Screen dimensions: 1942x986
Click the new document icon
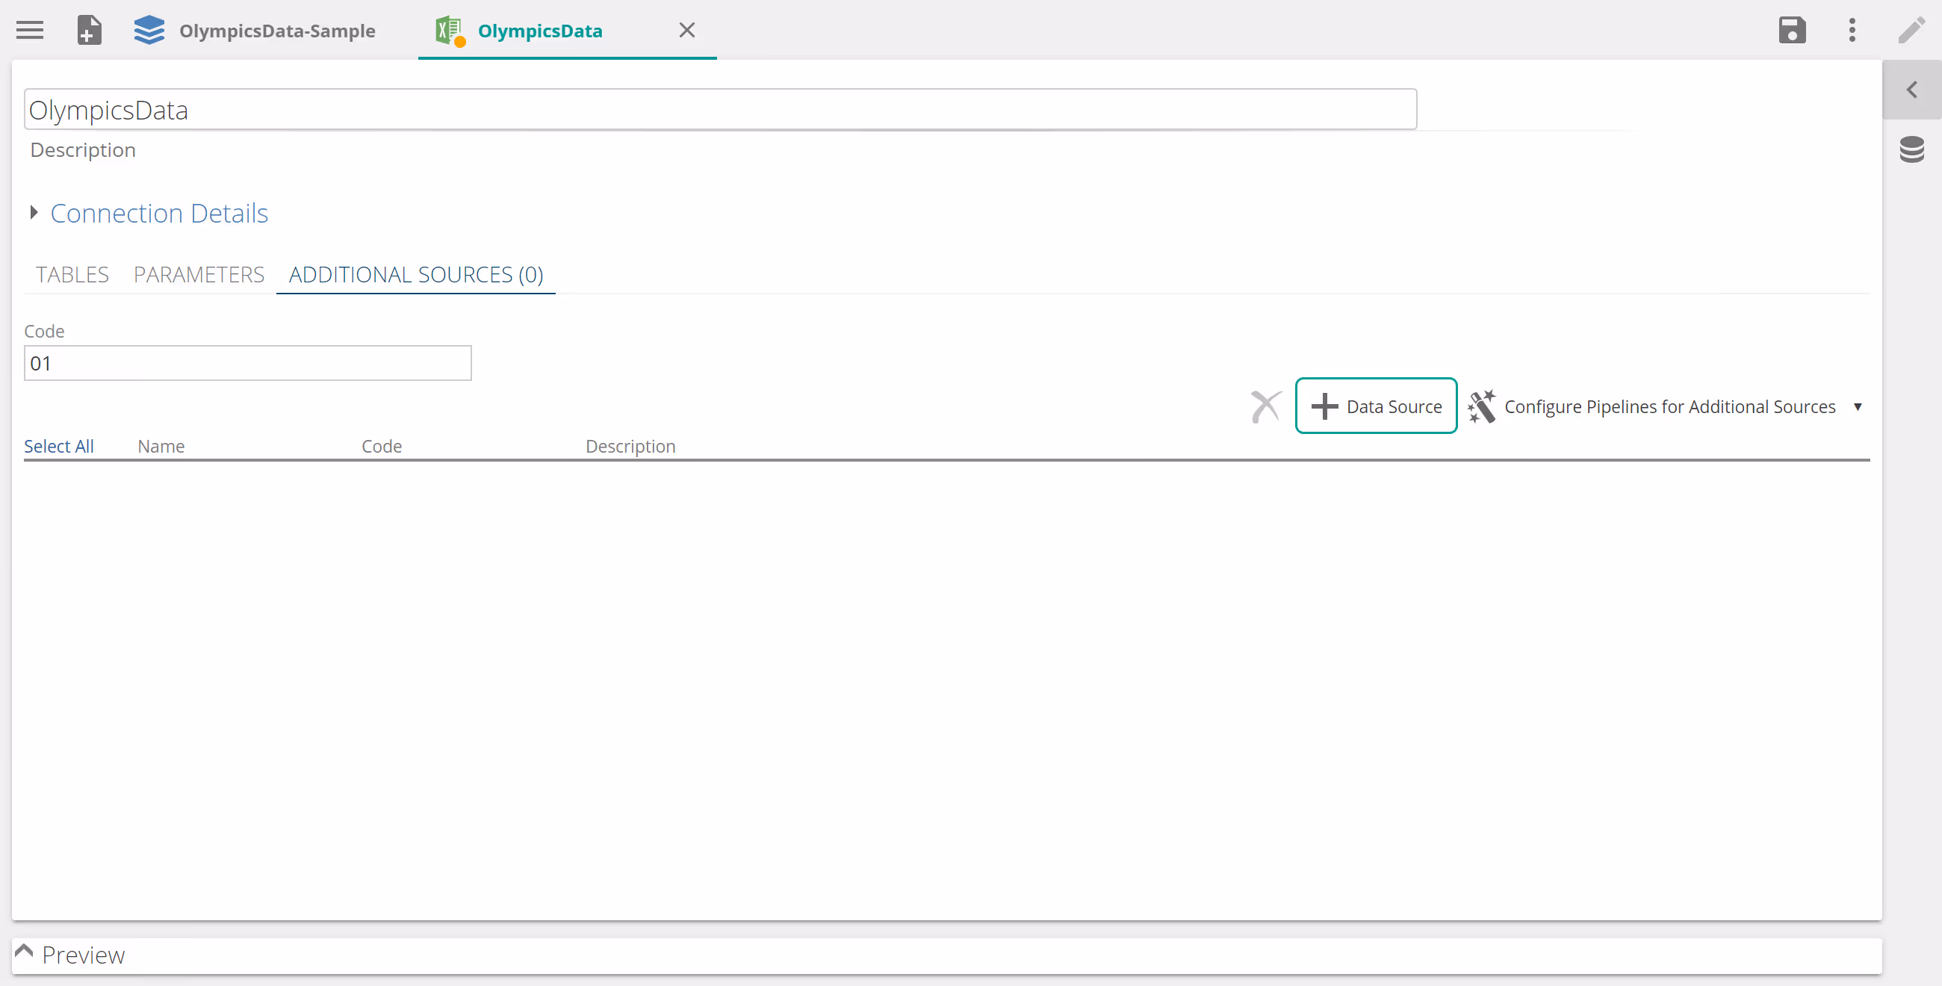(x=89, y=30)
